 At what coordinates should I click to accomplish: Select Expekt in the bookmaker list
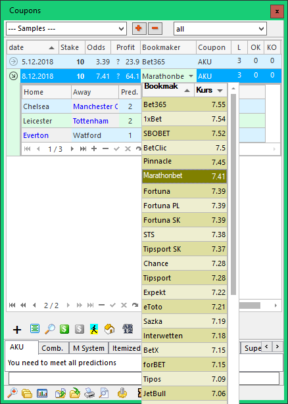(184, 292)
